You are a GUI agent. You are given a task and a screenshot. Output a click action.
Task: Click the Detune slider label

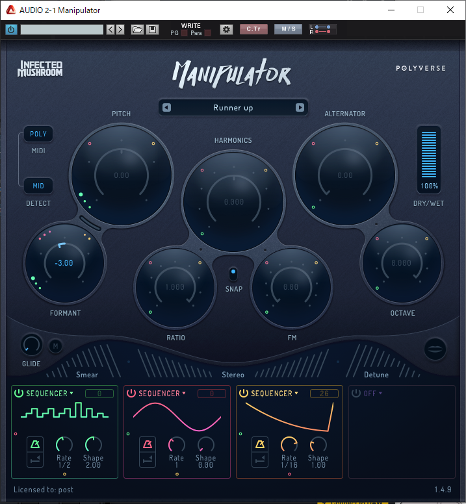tap(376, 375)
